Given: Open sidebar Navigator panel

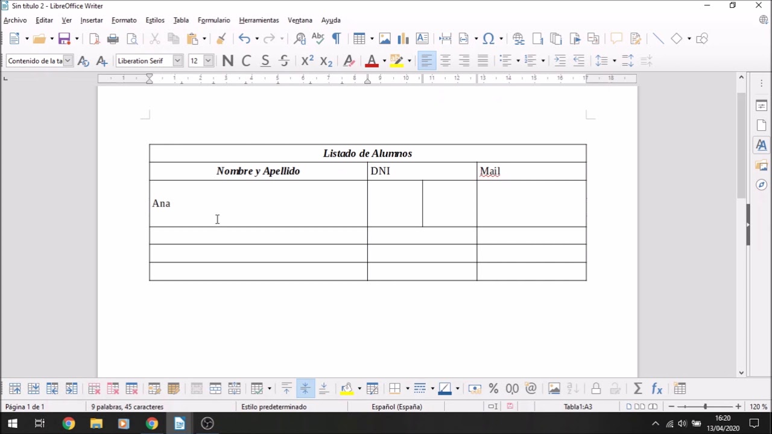Looking at the screenshot, I should (x=761, y=185).
